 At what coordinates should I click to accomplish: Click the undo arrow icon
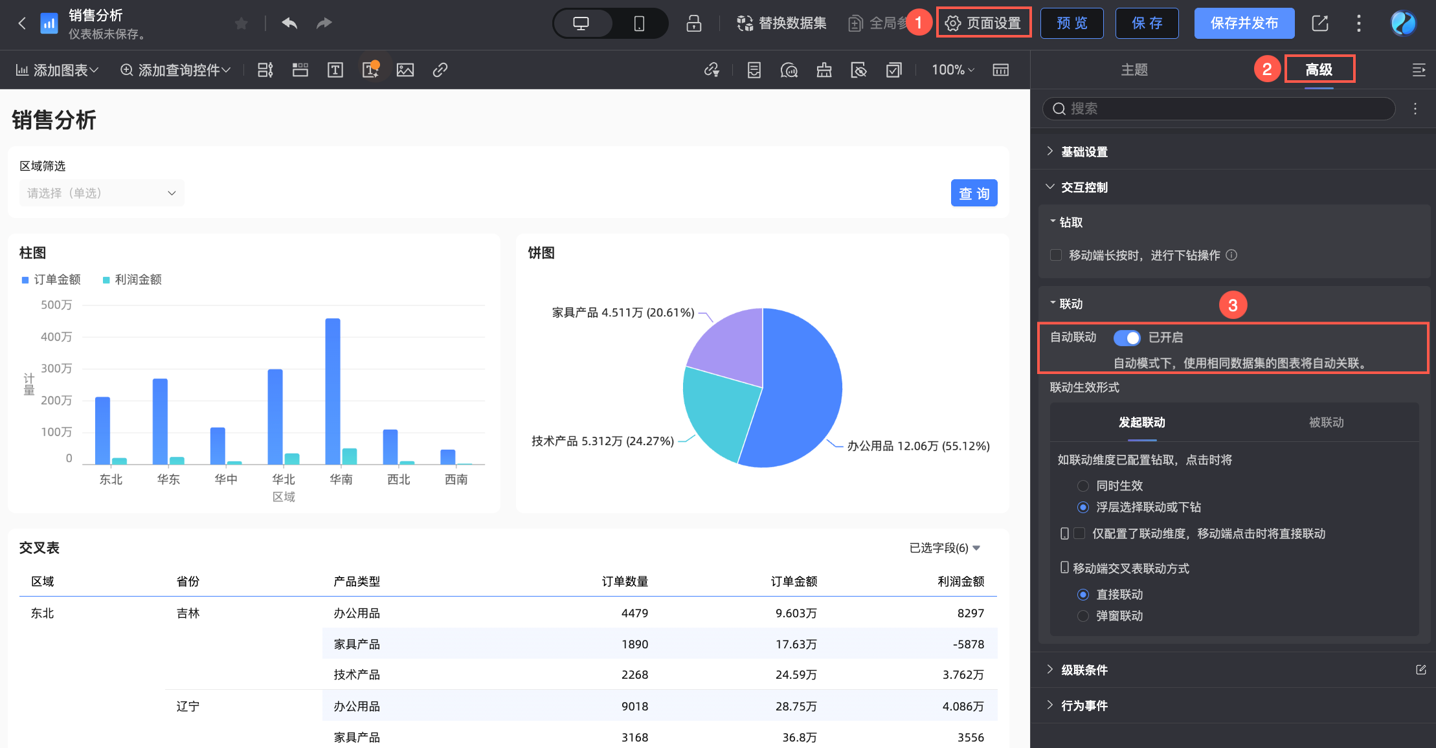[x=289, y=24]
